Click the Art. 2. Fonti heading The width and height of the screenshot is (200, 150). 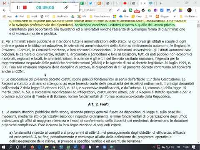coord(98,104)
